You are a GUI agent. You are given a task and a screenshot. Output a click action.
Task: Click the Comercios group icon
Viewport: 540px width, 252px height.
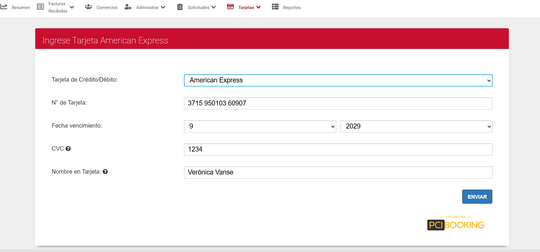pos(88,7)
